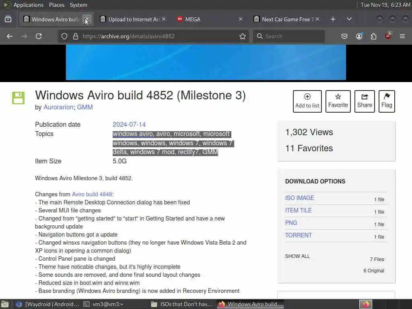This screenshot has width=412, height=309.
Task: Click the browser forward arrow
Action: click(x=24, y=36)
